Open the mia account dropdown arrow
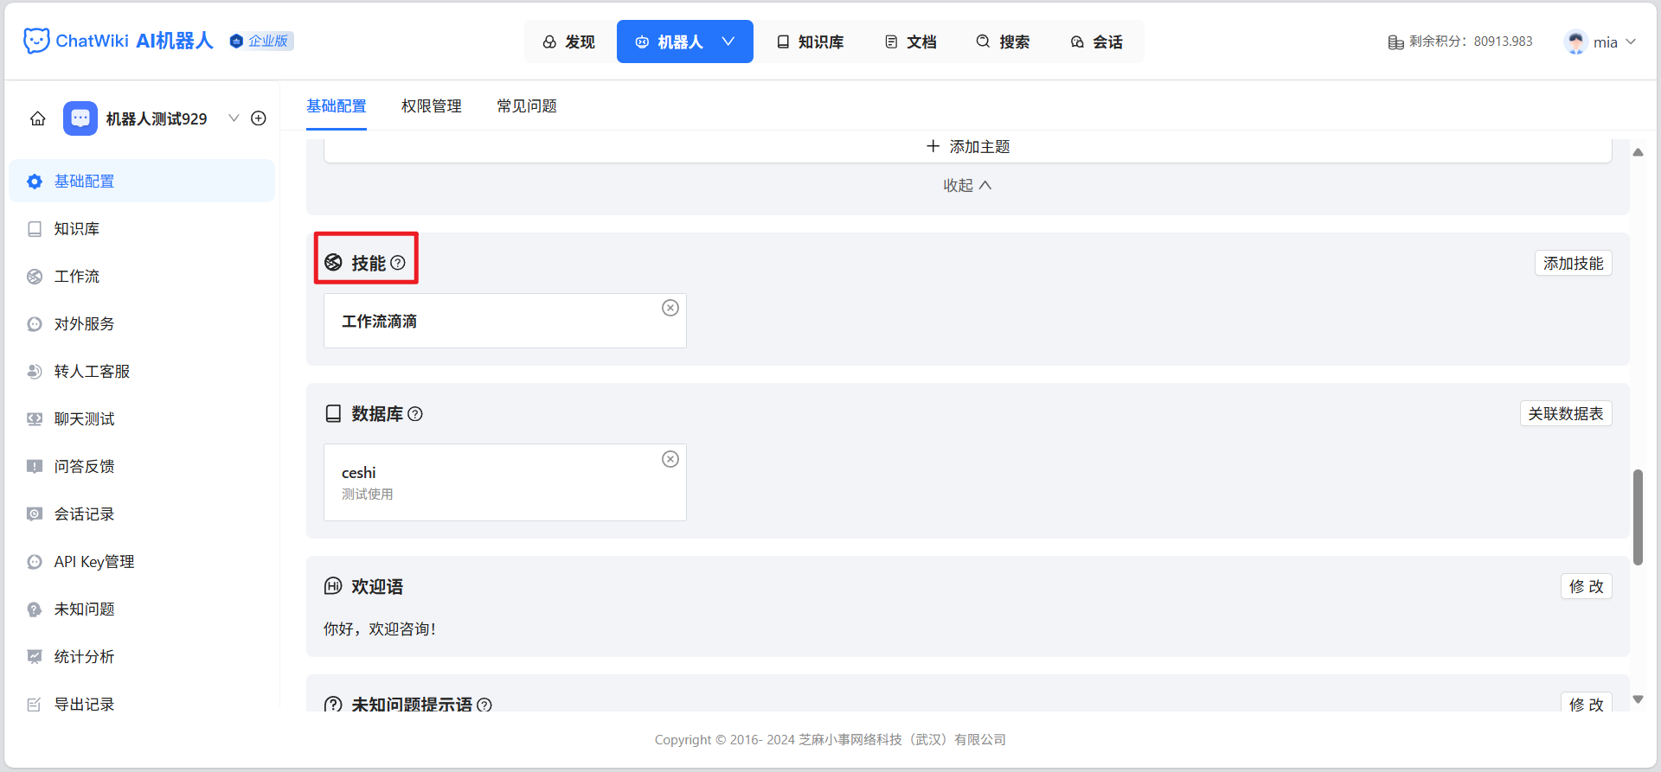1661x772 pixels. coord(1631,41)
